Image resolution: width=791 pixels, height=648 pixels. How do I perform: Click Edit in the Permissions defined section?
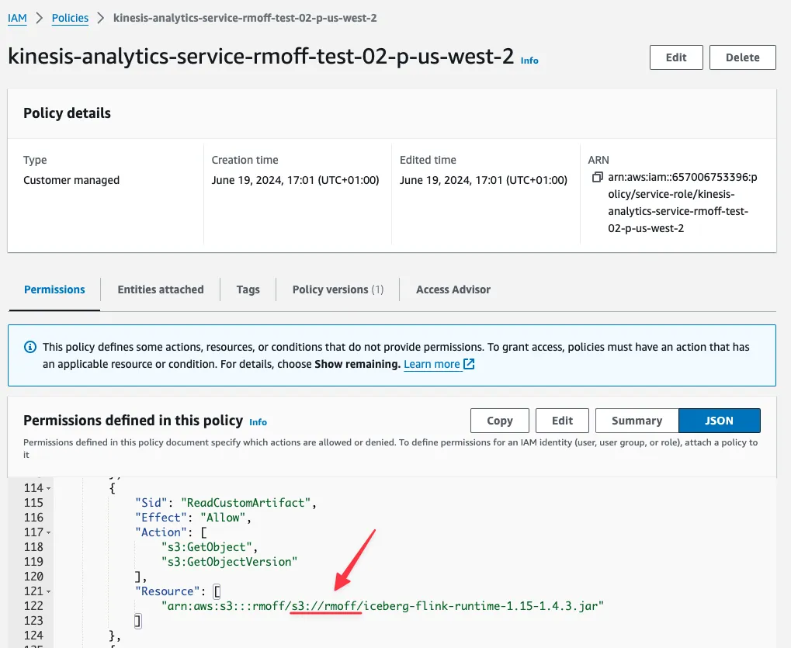562,421
